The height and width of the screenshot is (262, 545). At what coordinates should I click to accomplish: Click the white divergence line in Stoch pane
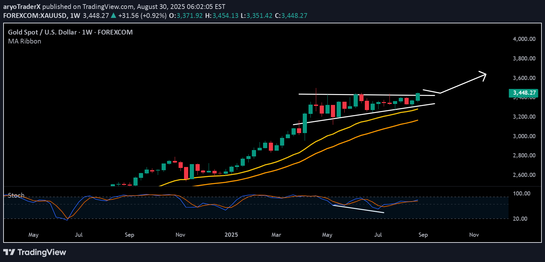358,209
